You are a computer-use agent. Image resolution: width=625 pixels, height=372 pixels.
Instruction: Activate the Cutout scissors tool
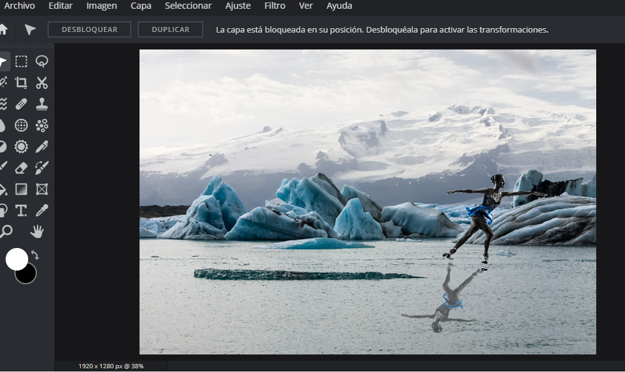42,83
